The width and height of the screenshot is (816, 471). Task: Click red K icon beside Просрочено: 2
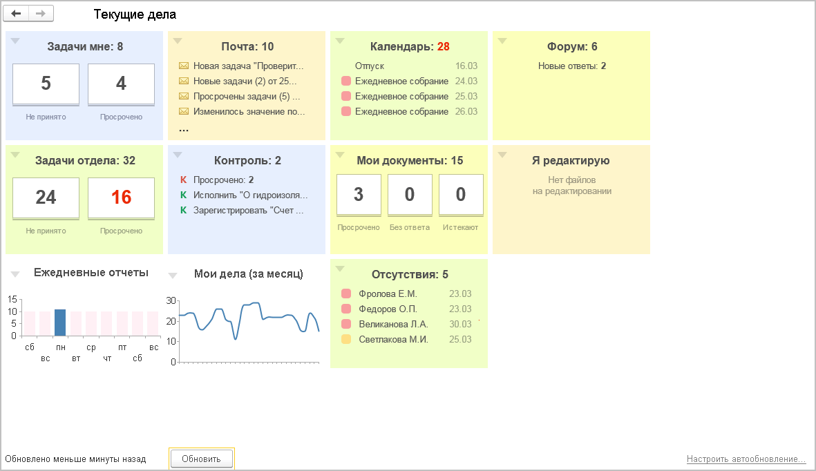[183, 180]
